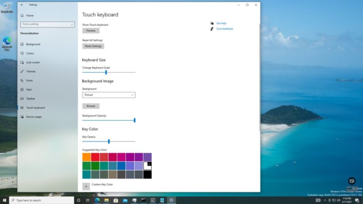Click the Settings window vertical scrollbar
This screenshot has width=363, height=204.
[x=259, y=78]
